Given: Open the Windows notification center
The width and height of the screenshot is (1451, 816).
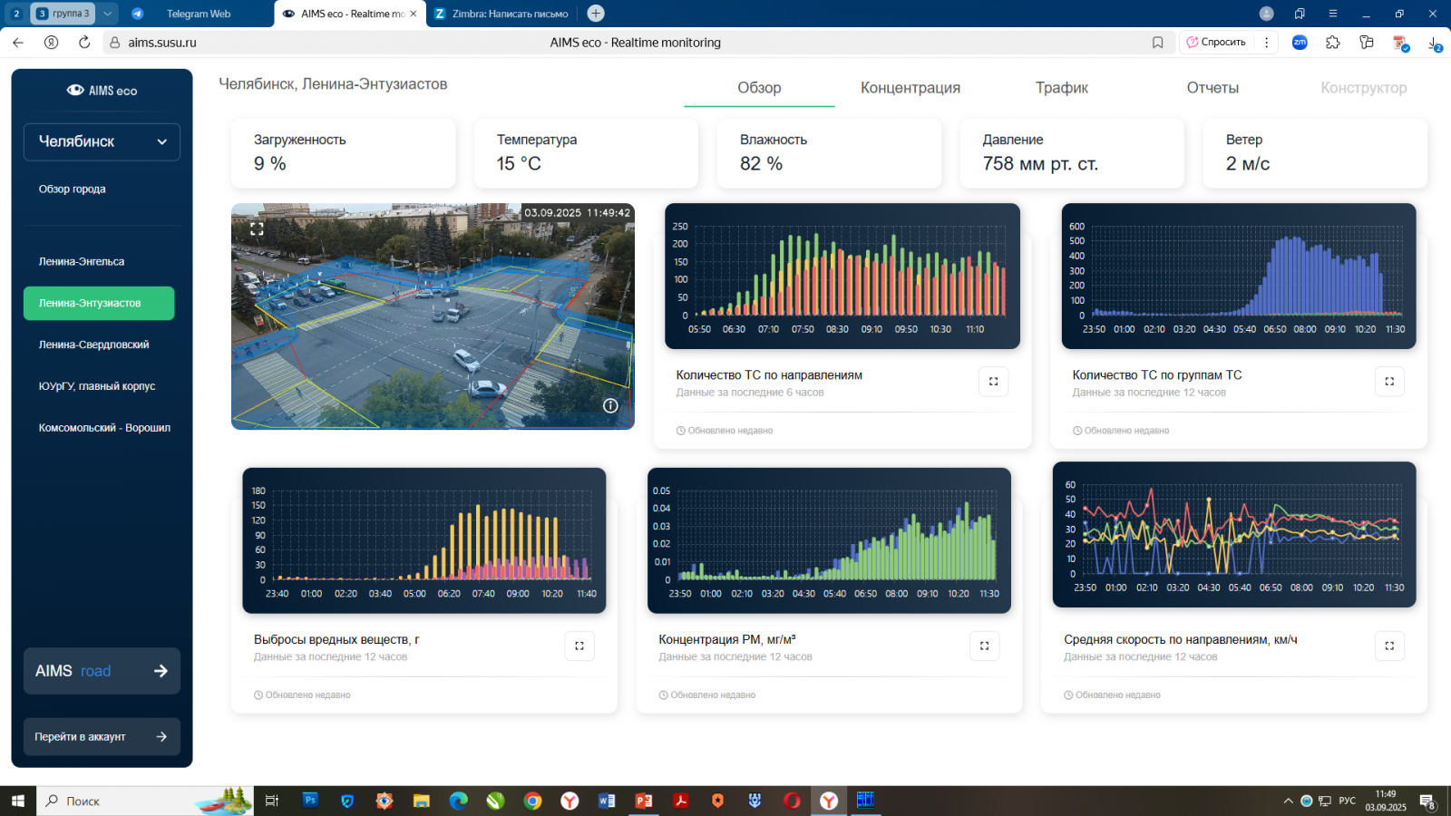Looking at the screenshot, I should tap(1427, 801).
